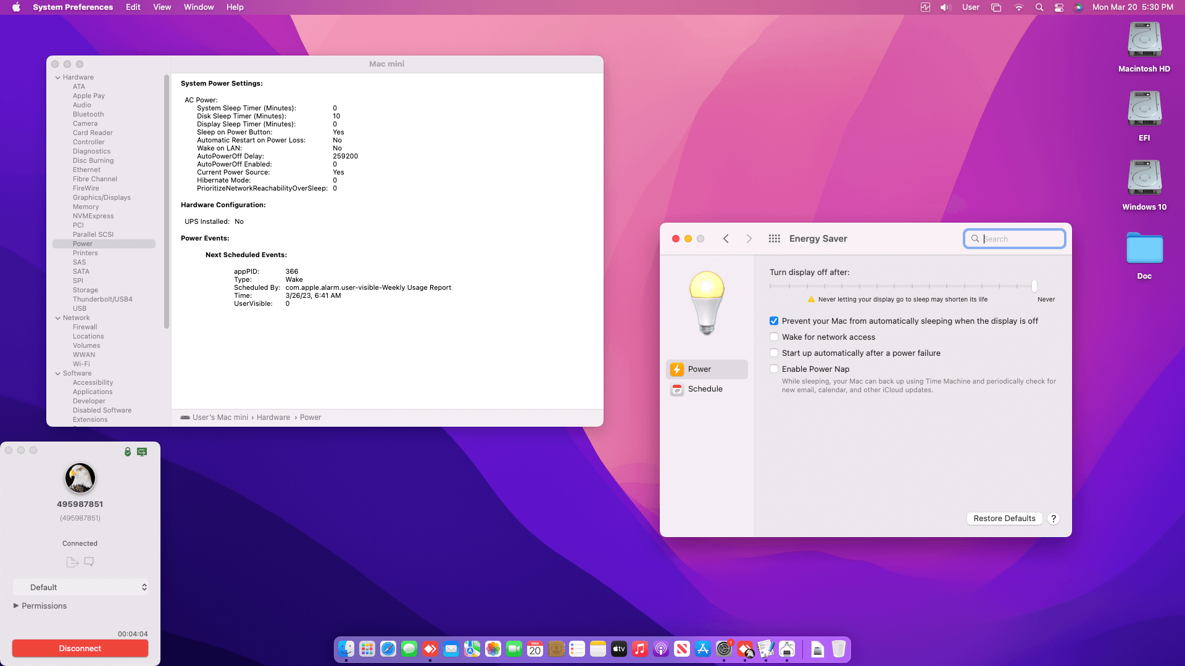Click the show all preferences grid icon
This screenshot has width=1185, height=666.
click(x=774, y=239)
